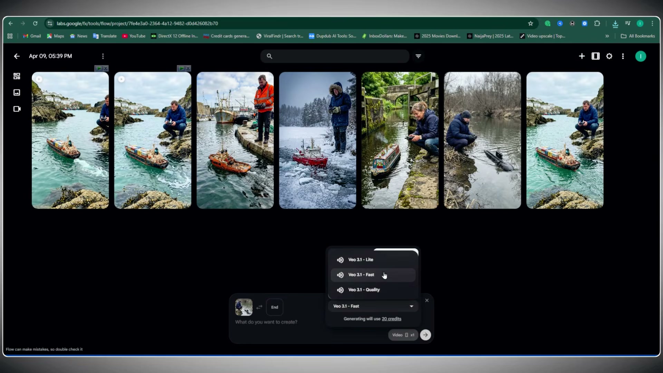Open the Translate bookmark

tap(105, 36)
